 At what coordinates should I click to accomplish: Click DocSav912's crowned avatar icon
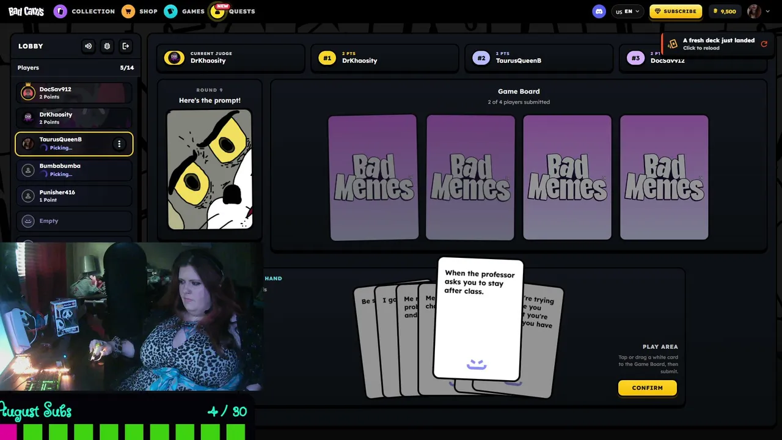click(27, 92)
